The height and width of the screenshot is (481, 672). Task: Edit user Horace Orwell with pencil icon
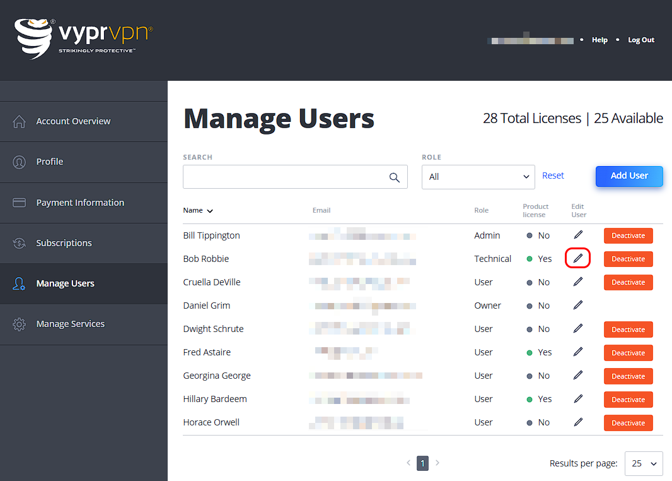[x=578, y=422]
